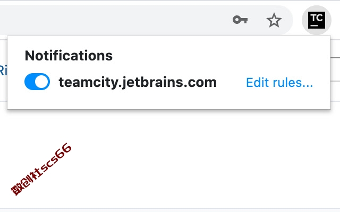Click the partially hidden Ri link
The width and height of the screenshot is (340, 212).
[x=4, y=70]
